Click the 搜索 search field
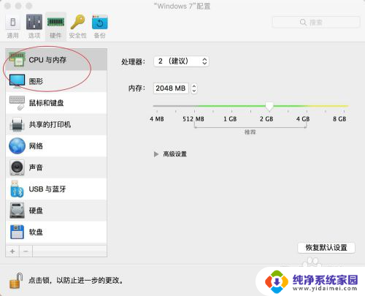The height and width of the screenshot is (296, 365). 316,23
